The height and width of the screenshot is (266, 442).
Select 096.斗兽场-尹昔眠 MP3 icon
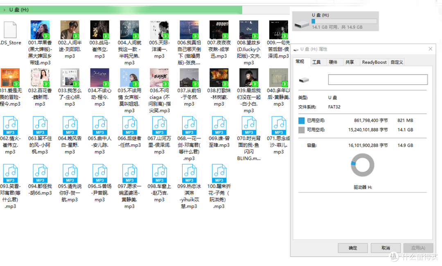coord(100,173)
